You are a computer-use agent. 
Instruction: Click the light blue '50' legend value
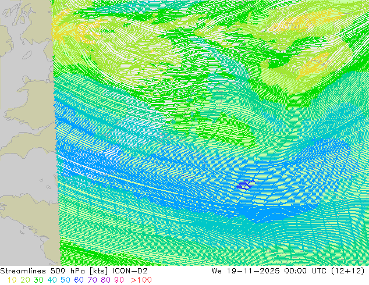(x=65, y=280)
